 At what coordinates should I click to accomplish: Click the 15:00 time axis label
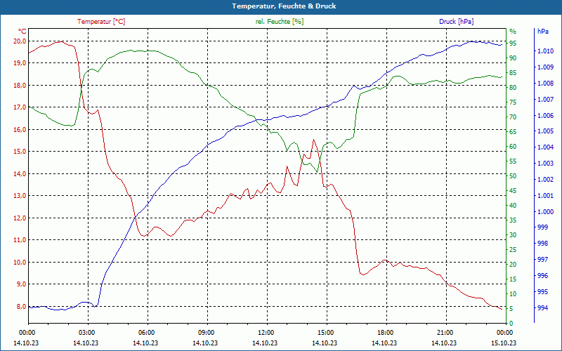pyautogui.click(x=325, y=332)
